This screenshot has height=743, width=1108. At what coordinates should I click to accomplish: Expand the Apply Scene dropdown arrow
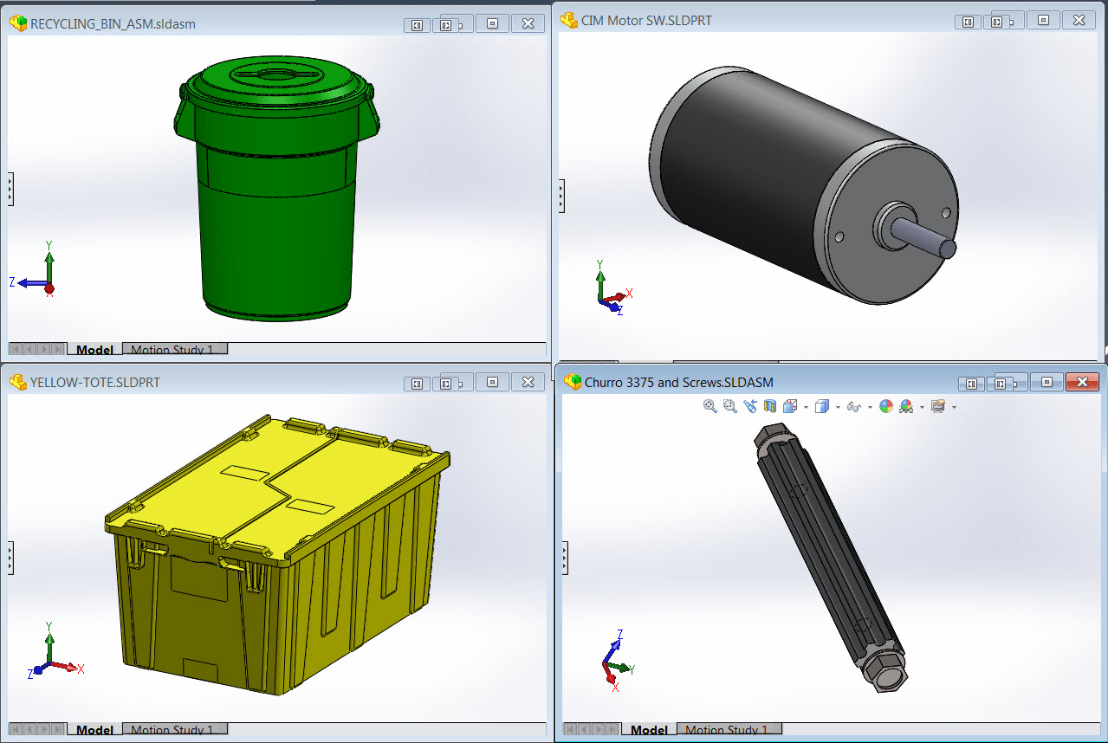coord(921,405)
